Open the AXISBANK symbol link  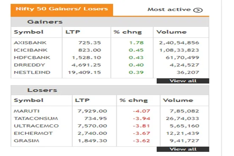point(30,43)
